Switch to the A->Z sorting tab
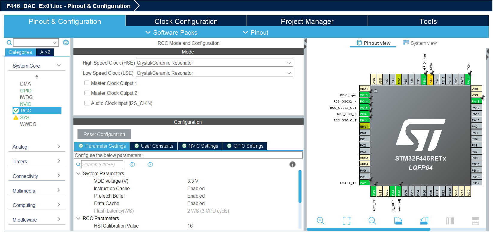493x235 pixels. pos(45,52)
